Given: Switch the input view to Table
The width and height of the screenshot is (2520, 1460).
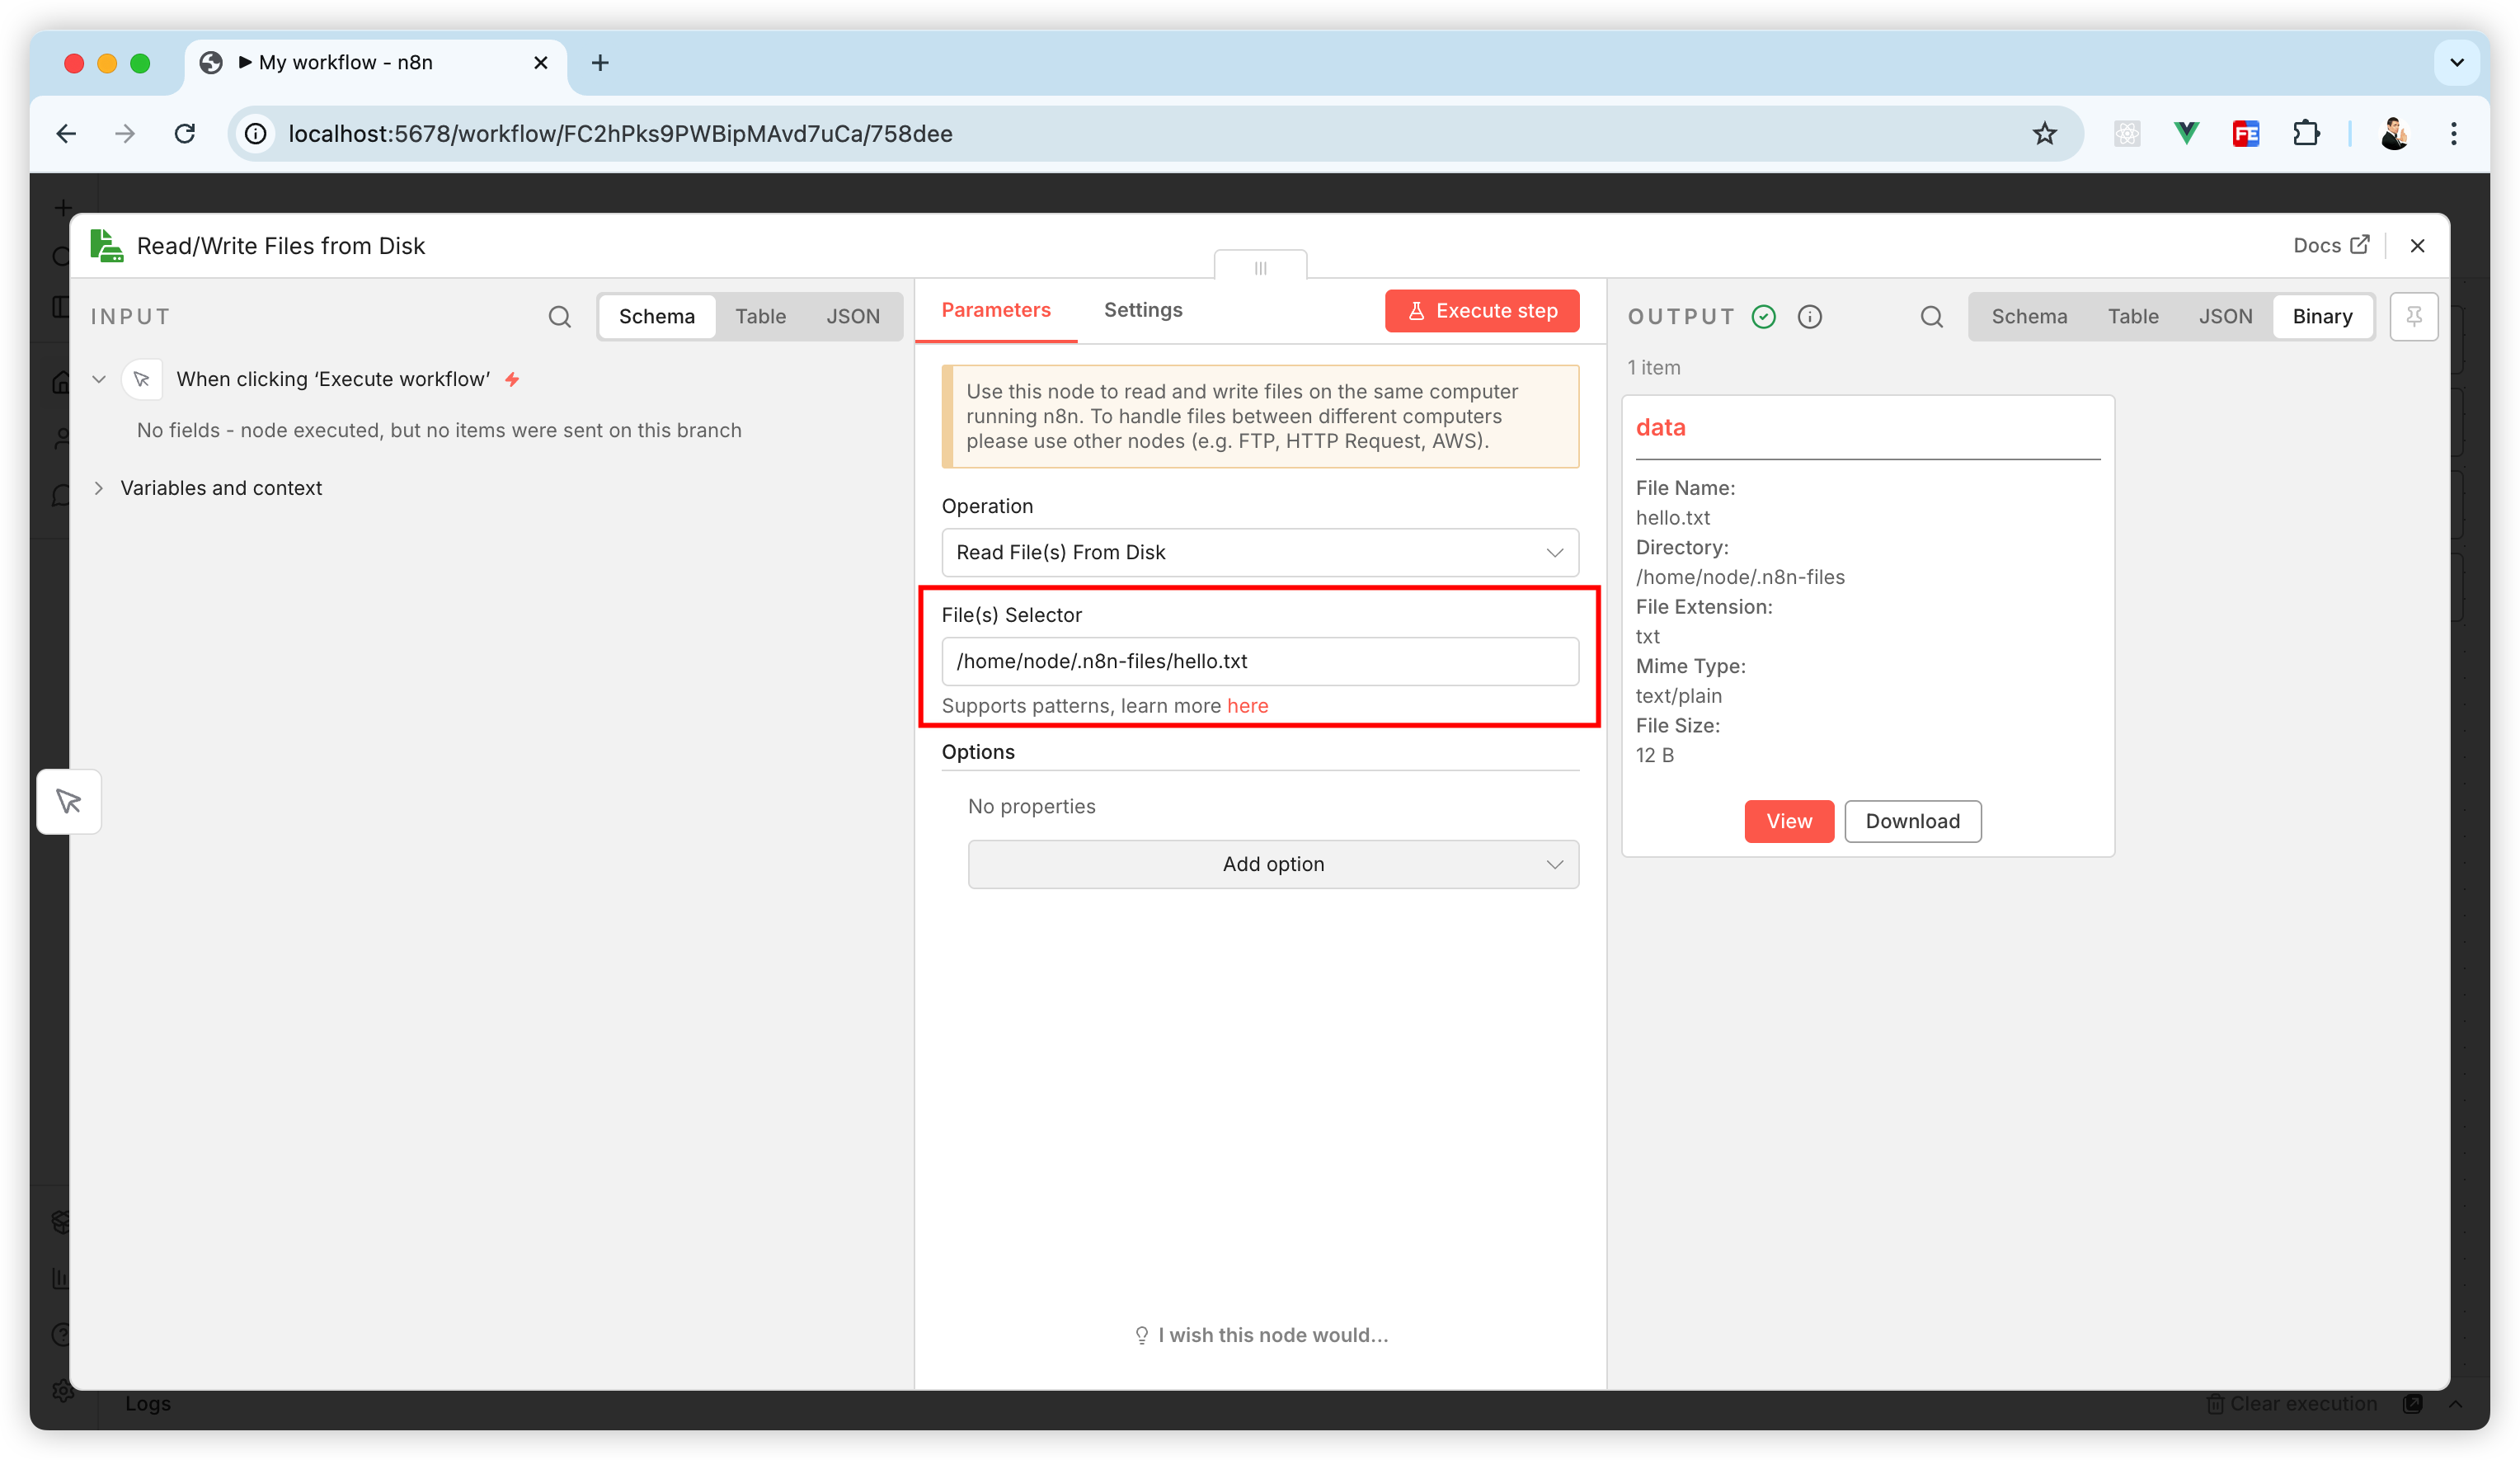Looking at the screenshot, I should pos(760,317).
